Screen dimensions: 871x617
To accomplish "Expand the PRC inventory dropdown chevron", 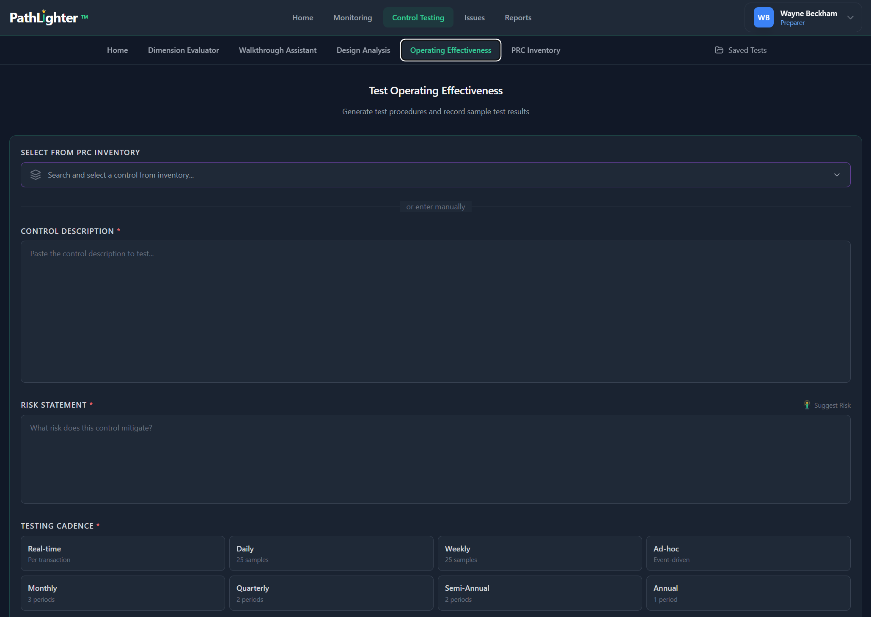I will 836,175.
